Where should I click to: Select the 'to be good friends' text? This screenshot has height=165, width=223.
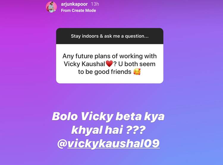coord(105,72)
